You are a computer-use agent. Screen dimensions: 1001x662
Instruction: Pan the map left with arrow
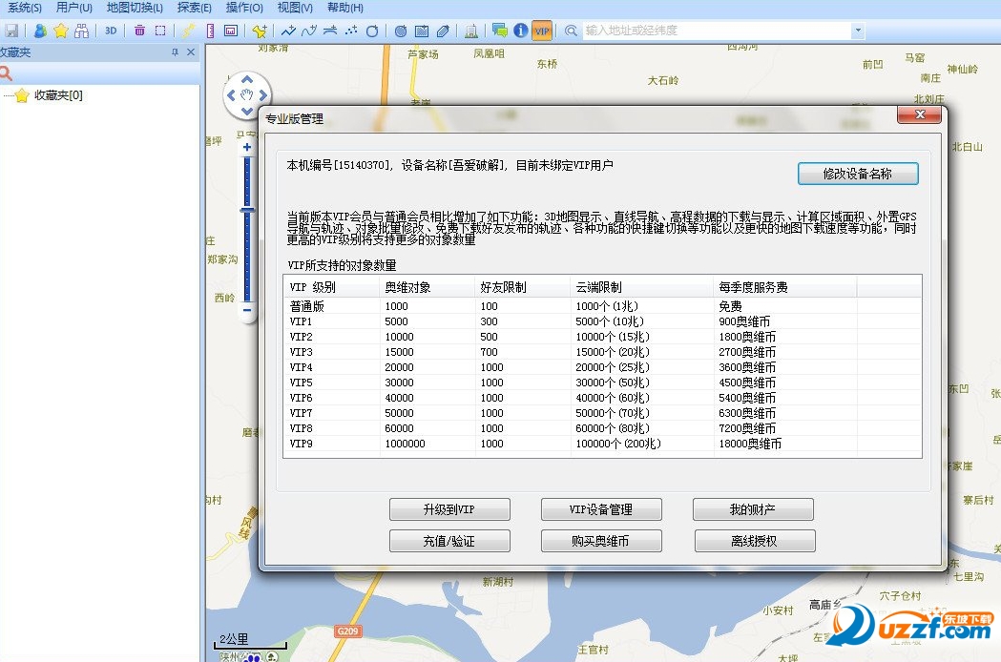point(231,95)
